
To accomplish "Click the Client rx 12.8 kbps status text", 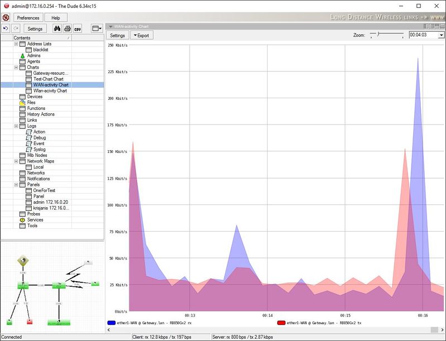I will (162, 337).
